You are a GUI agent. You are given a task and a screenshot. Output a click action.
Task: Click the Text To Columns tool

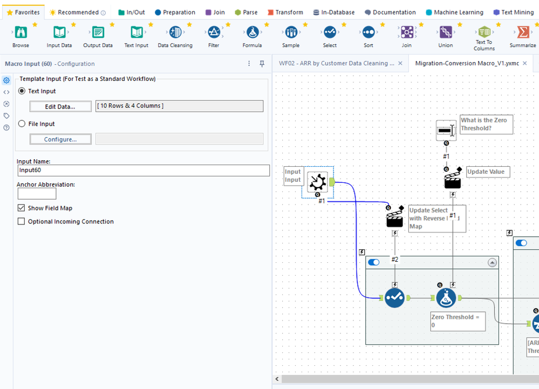484,32
